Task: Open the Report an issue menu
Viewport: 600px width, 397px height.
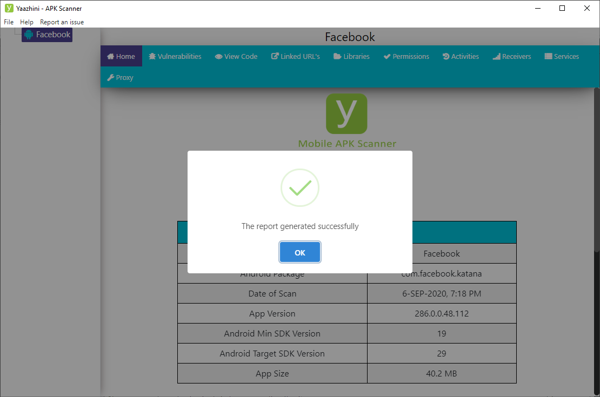Action: click(x=62, y=22)
